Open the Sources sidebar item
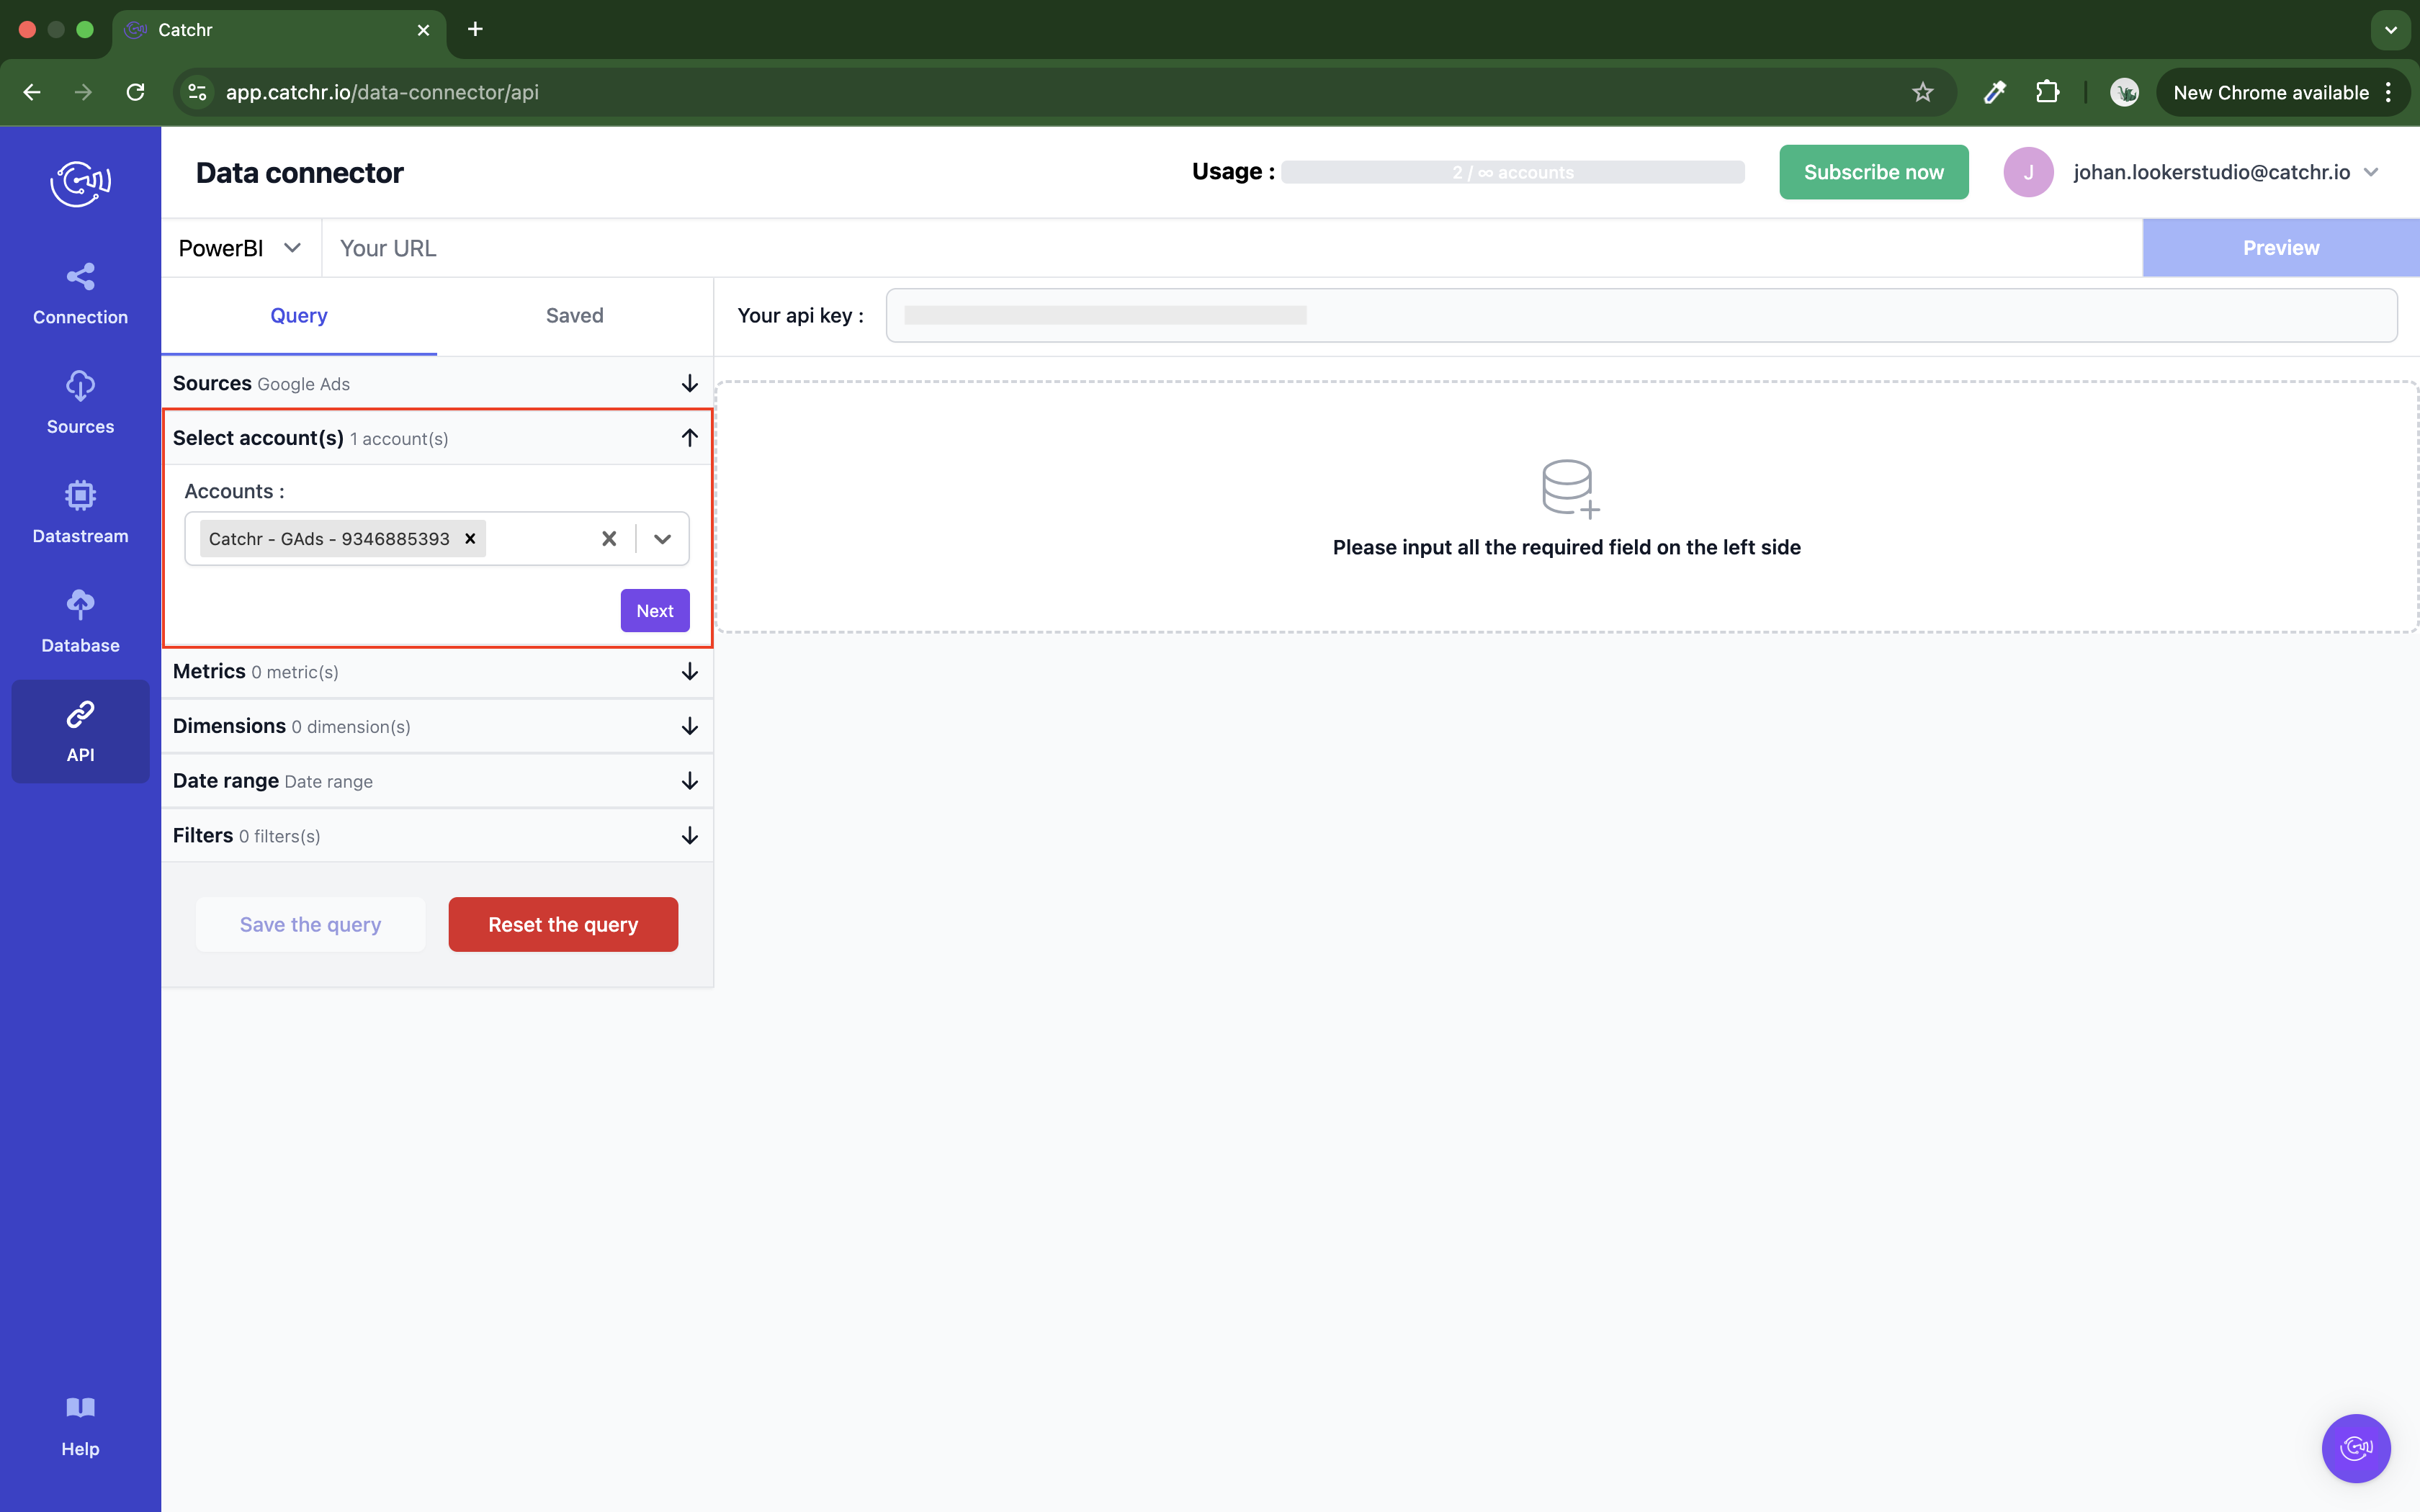 [80, 404]
